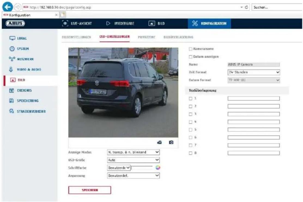Click the Netzwerk icon in sidebar
This screenshot has height=202, width=303.
point(12,59)
